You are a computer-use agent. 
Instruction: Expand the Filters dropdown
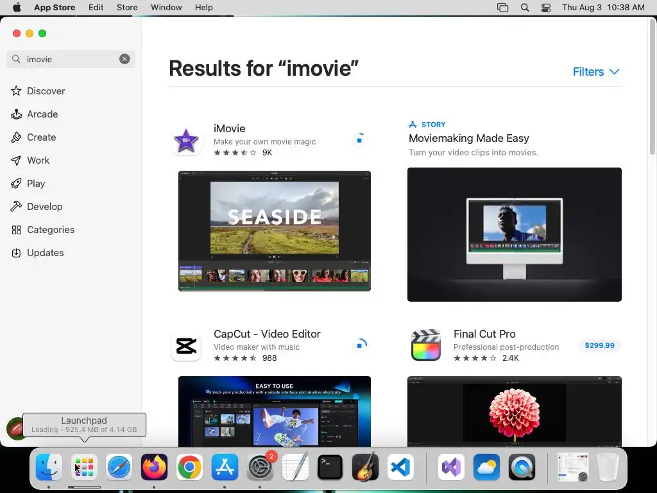pos(596,72)
